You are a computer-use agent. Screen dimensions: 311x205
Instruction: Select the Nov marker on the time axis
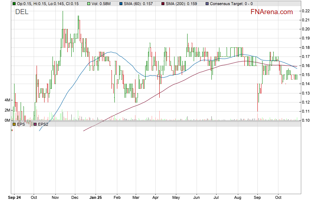[x=55, y=198]
